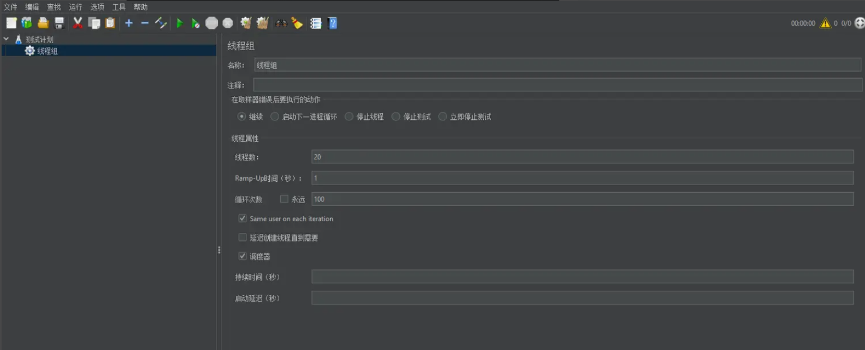
Task: Save the test plan with the disk icon
Action: [59, 23]
